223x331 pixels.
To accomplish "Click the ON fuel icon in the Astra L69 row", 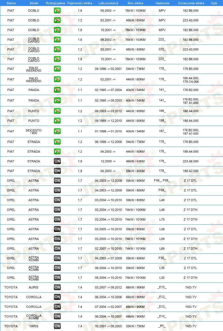I will pos(57,249).
